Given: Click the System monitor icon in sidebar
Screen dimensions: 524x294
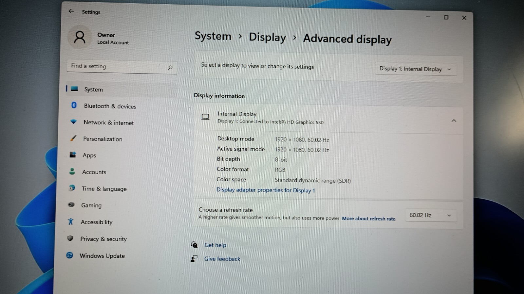Looking at the screenshot, I should (x=74, y=89).
